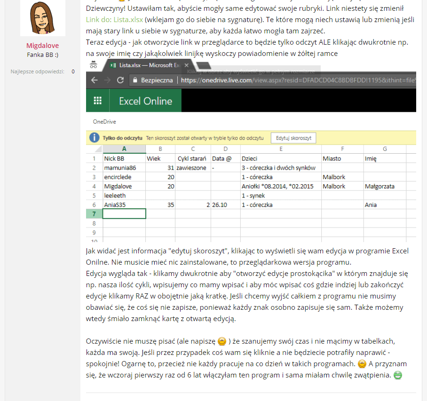
Task: Click the incognito icon left of the tab
Action: 94,65
